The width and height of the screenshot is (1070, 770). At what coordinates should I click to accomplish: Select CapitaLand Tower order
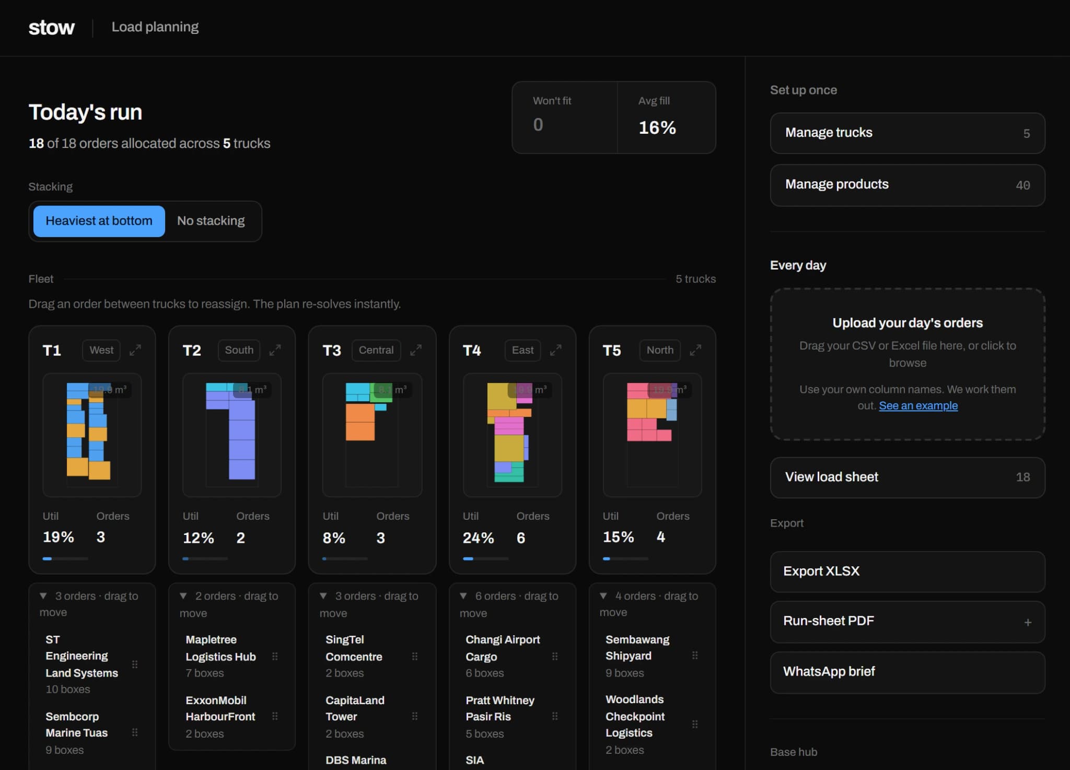[x=372, y=716]
